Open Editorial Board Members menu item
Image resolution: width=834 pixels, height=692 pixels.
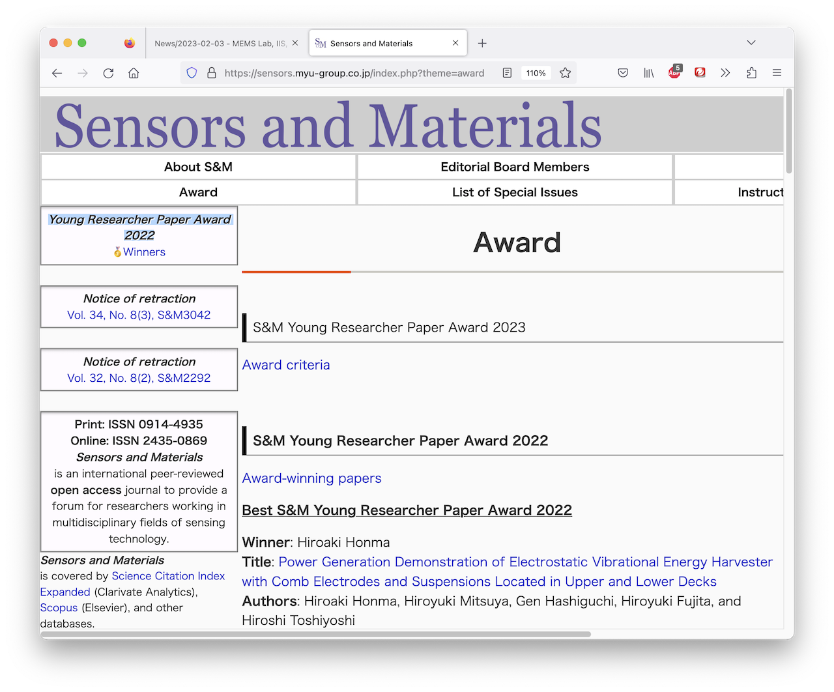pos(515,167)
